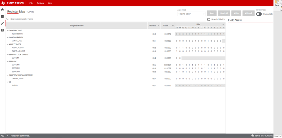Select the ID_REG register row

(x=116, y=86)
